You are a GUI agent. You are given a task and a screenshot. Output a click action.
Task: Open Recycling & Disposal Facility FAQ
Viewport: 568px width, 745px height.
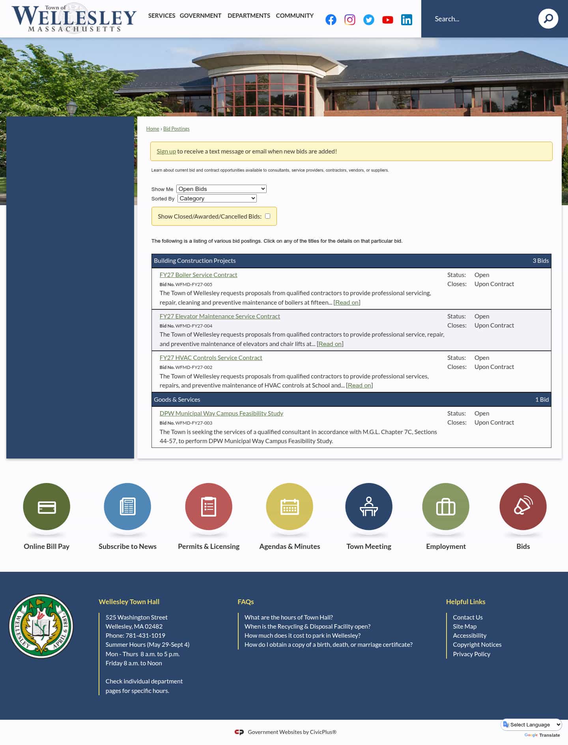tap(307, 626)
